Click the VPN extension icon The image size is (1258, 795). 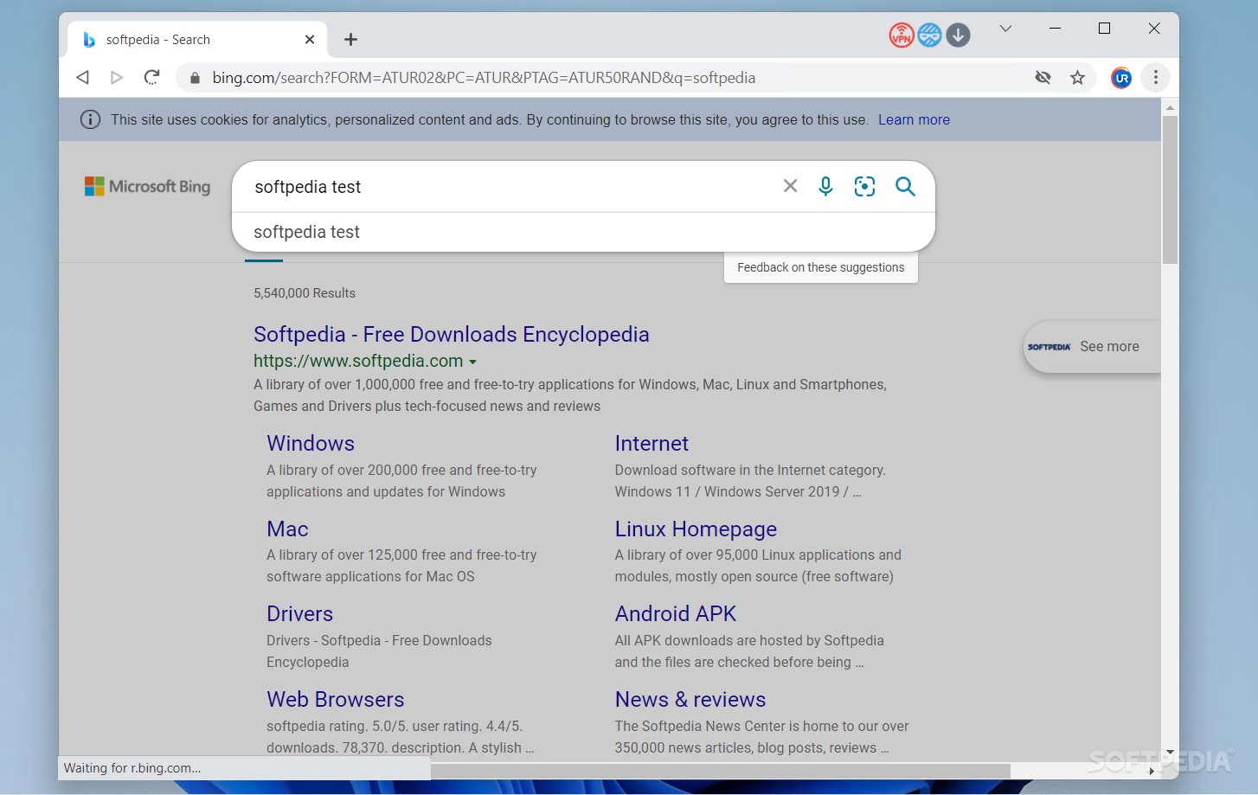(x=902, y=35)
